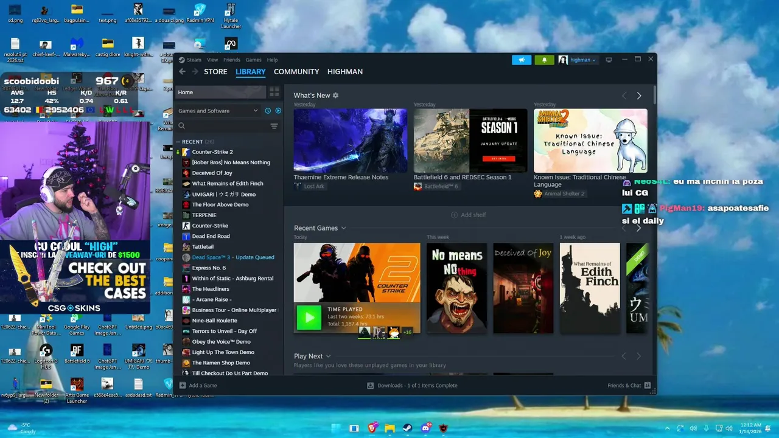Open the highman account dropdown

pos(578,60)
